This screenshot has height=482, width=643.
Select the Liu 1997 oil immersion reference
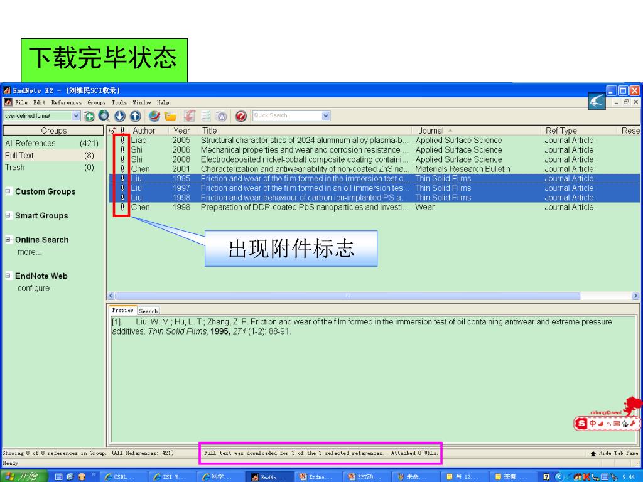[x=374, y=188]
